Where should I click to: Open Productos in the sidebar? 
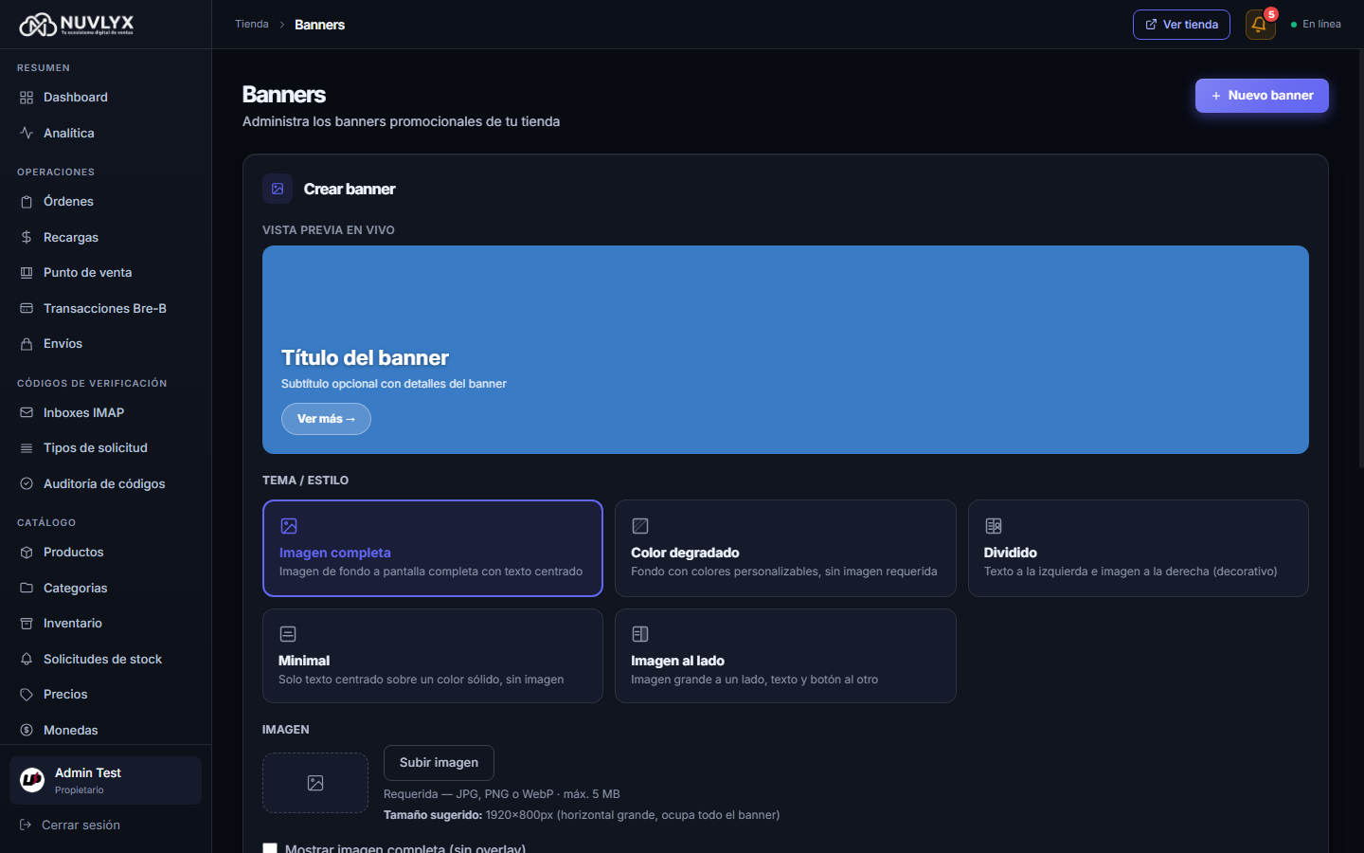[105, 553]
